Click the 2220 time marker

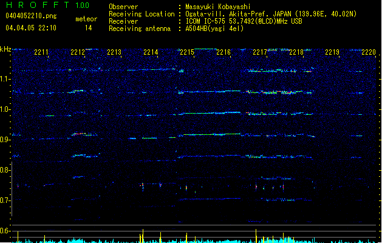click(369, 52)
